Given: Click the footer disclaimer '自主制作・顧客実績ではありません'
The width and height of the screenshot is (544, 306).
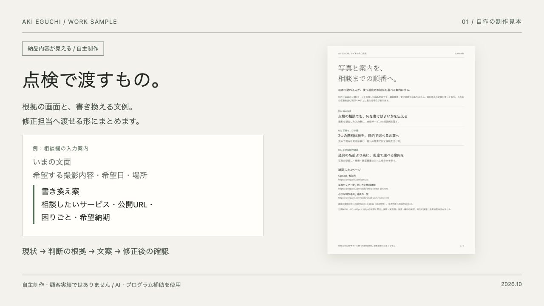Looking at the screenshot, I should (66, 285).
